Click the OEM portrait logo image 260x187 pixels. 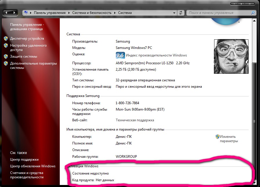231,56
